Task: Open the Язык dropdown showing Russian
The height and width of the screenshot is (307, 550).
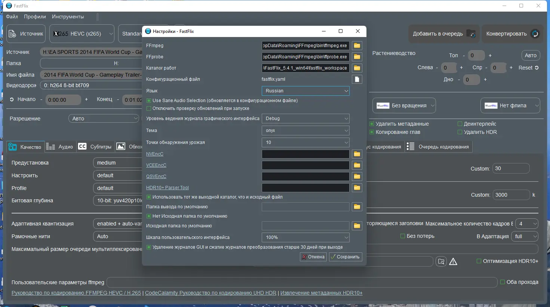Action: (x=305, y=91)
